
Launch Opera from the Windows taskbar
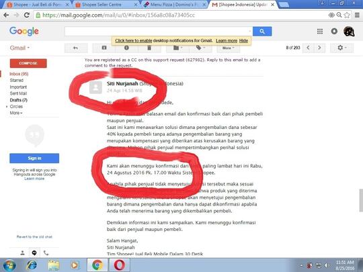point(119,265)
